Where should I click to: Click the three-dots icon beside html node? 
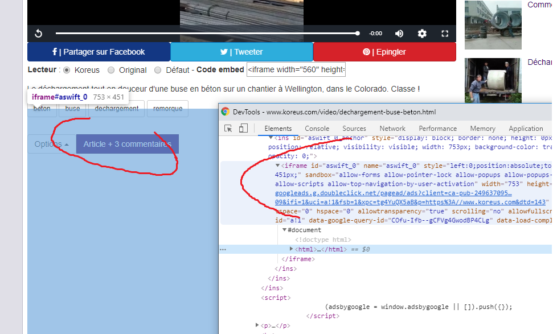223,249
